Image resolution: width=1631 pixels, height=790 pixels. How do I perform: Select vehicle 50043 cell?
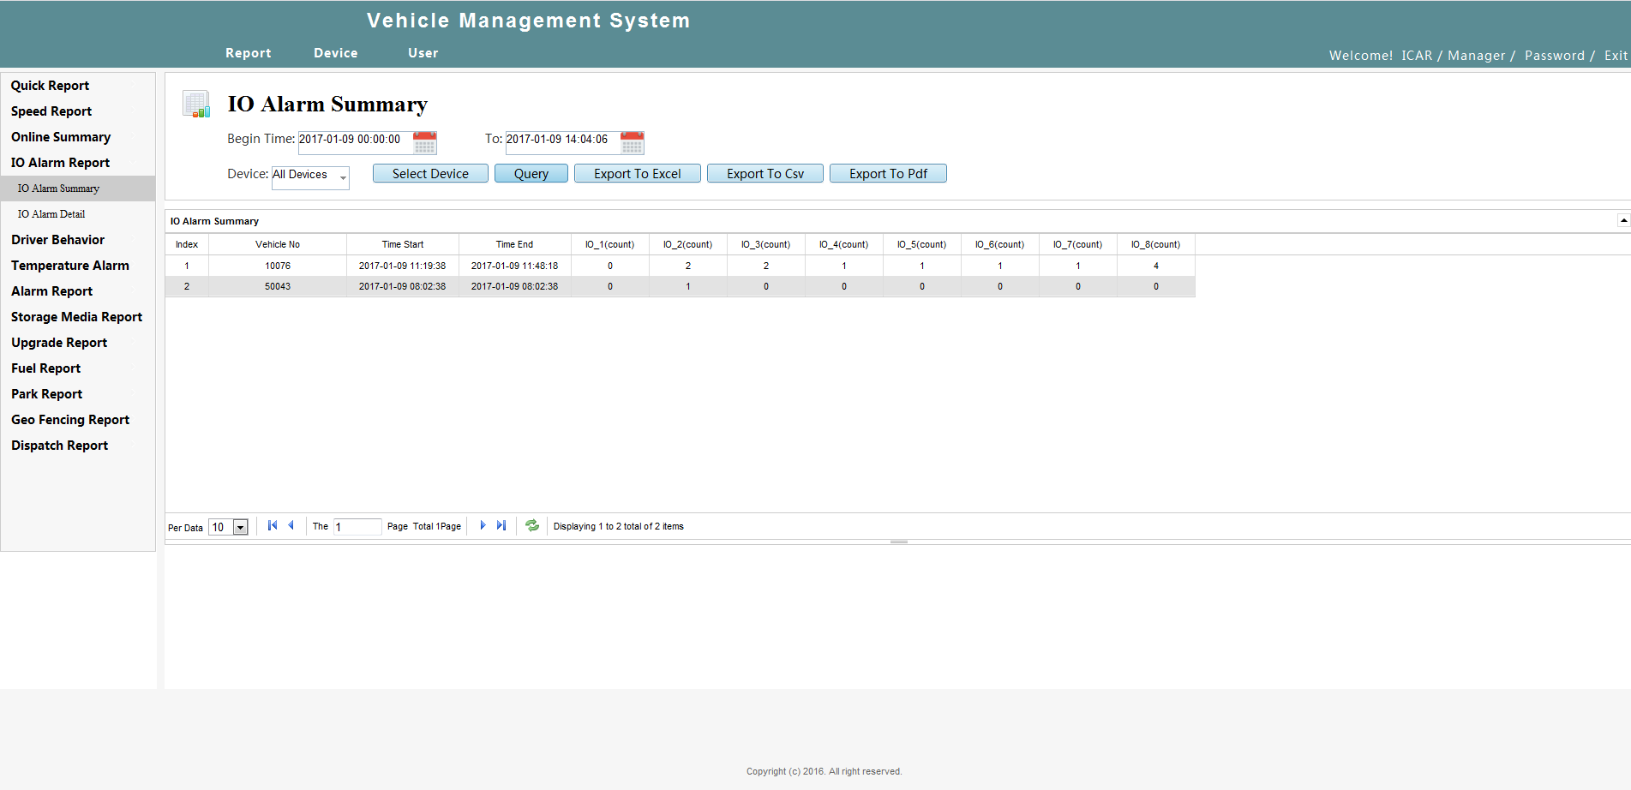coord(278,286)
